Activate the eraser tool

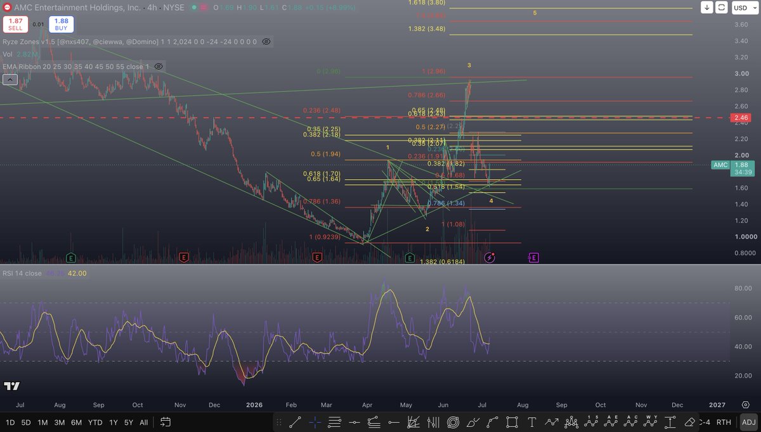point(690,422)
